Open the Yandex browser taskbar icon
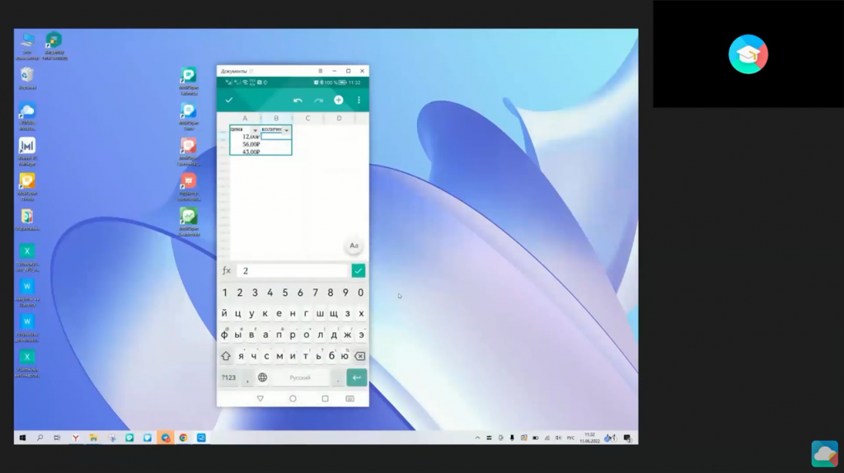 coord(75,438)
